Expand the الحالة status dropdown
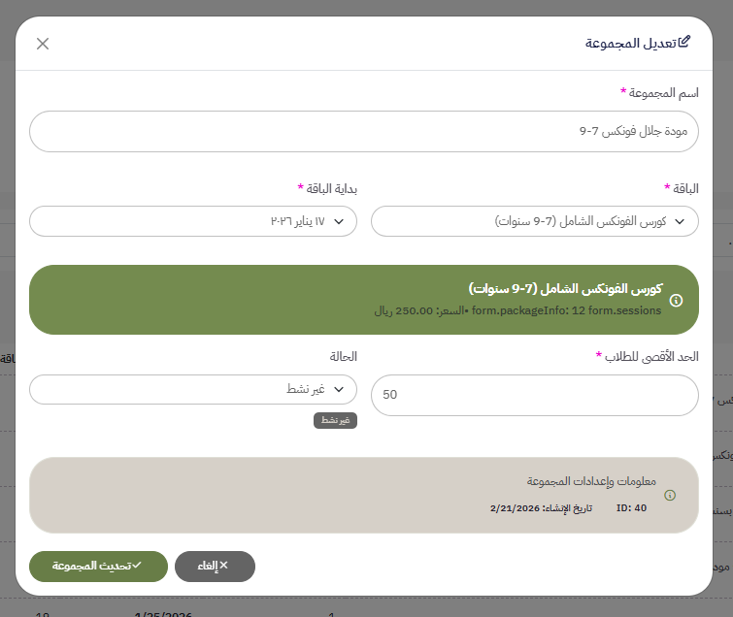The width and height of the screenshot is (733, 617). tap(193, 389)
